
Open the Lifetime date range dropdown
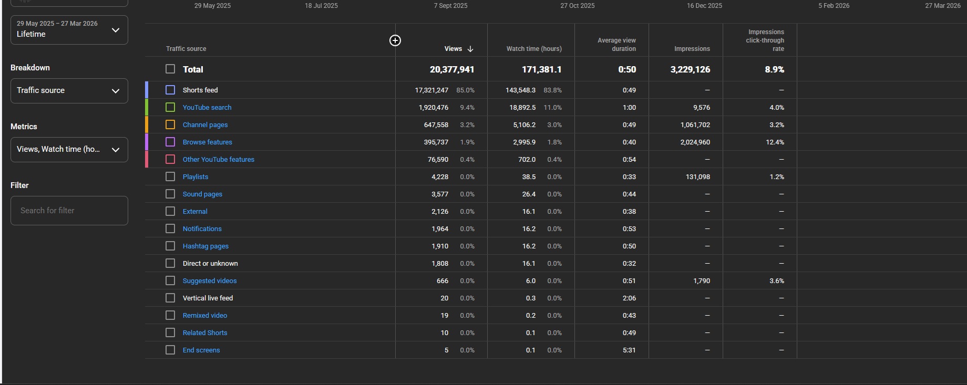pos(69,29)
